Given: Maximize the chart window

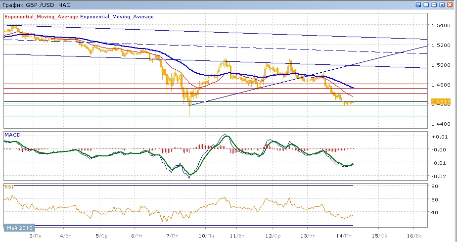Looking at the screenshot, I should coord(443,4).
